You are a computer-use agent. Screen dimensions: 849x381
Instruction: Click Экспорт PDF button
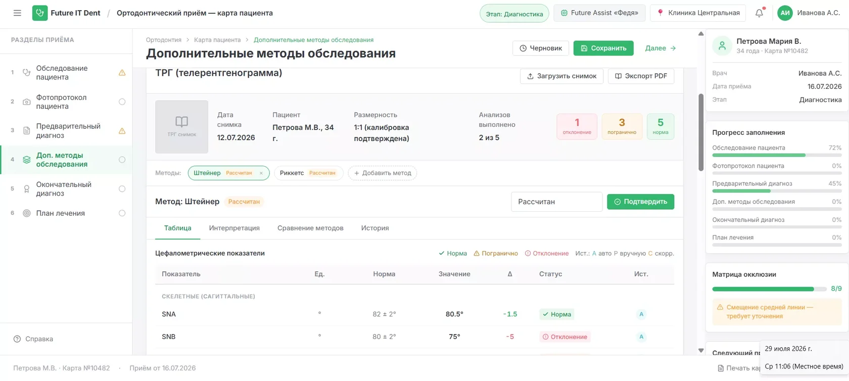point(641,76)
